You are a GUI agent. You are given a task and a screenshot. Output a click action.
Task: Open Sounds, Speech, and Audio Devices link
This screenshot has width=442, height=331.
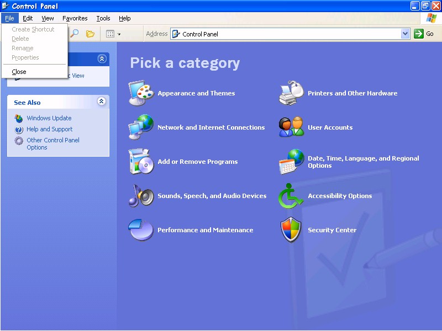coord(212,196)
